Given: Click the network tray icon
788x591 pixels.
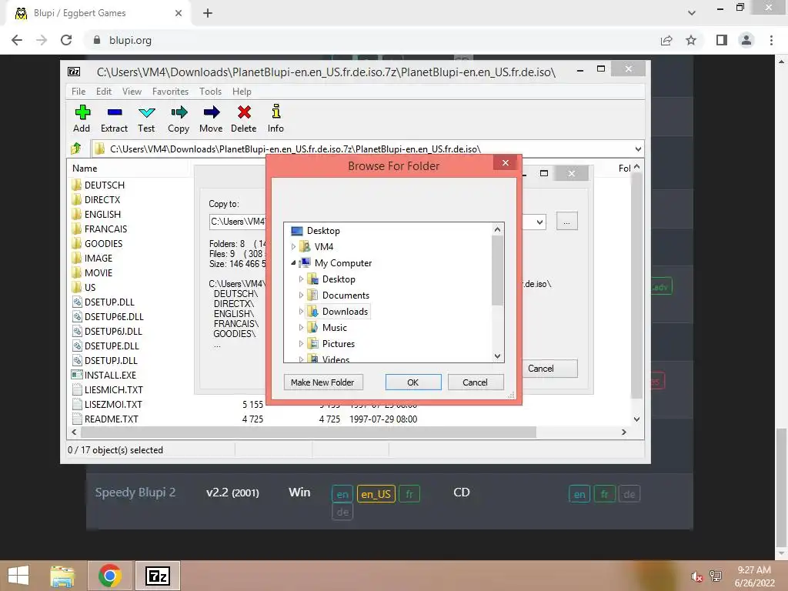Looking at the screenshot, I should 716,576.
